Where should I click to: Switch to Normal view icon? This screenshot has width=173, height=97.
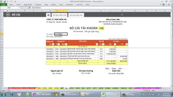(144, 91)
